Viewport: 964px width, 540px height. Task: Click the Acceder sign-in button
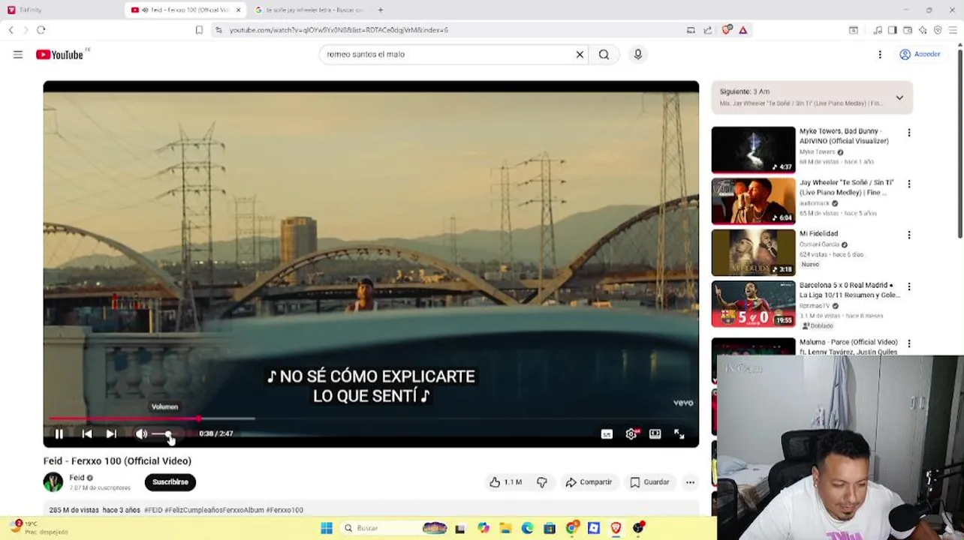(920, 54)
